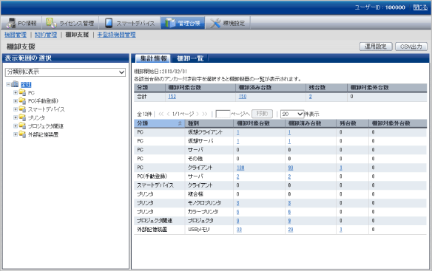The height and width of the screenshot is (271, 432).
Task: Open the ライセンス管理 icon tab
Action: 51,23
